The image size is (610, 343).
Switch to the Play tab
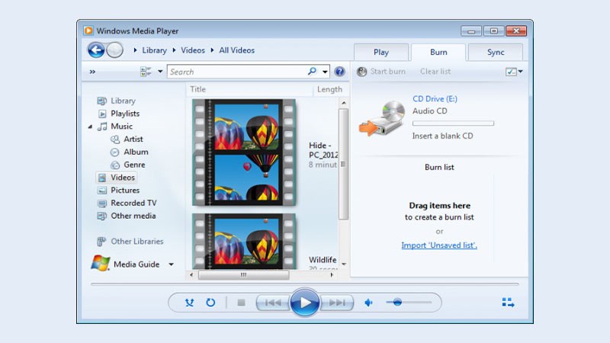tap(381, 52)
